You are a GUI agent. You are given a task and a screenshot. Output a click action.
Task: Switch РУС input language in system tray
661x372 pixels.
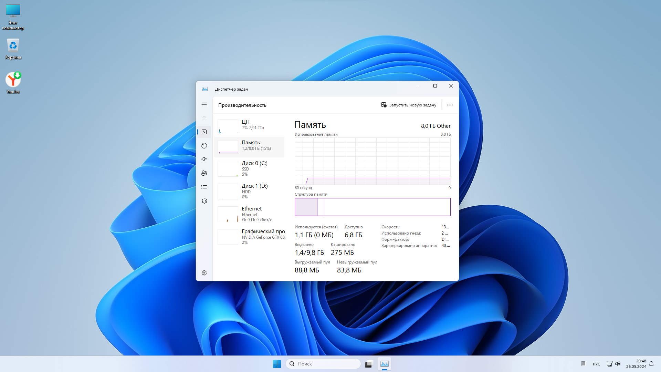[596, 364]
